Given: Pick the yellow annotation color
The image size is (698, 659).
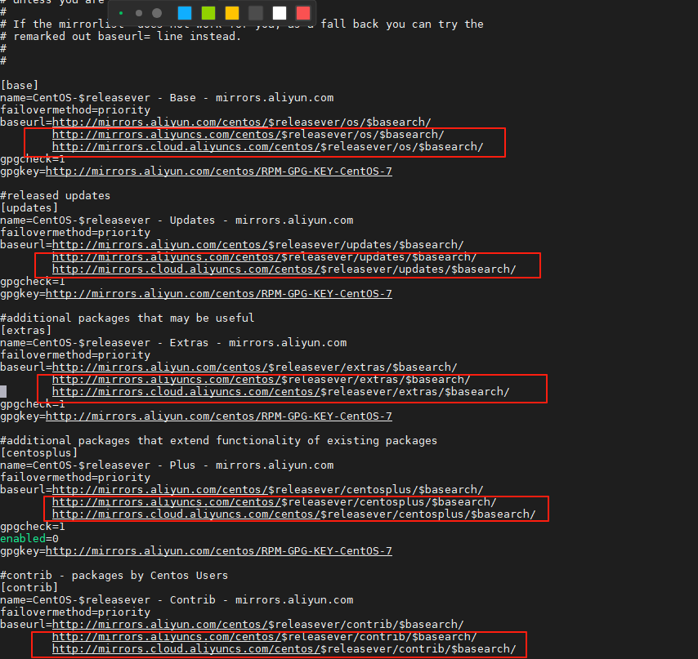Looking at the screenshot, I should (232, 13).
